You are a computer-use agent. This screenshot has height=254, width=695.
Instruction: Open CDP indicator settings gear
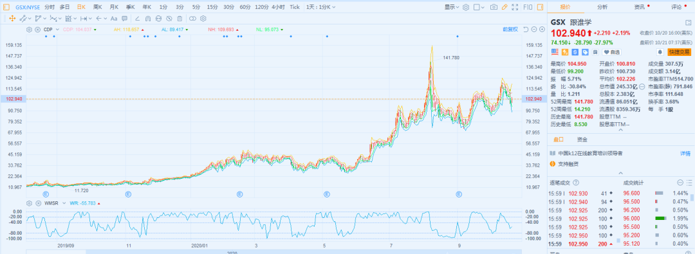click(x=29, y=29)
